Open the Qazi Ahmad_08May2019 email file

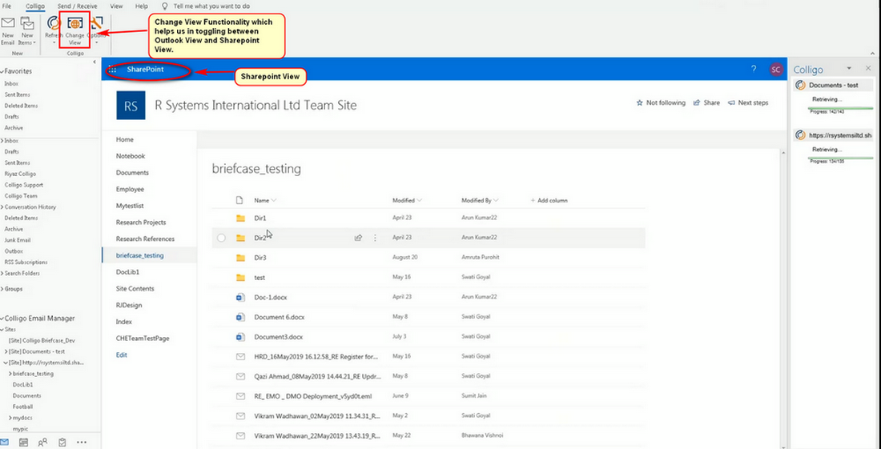(318, 376)
